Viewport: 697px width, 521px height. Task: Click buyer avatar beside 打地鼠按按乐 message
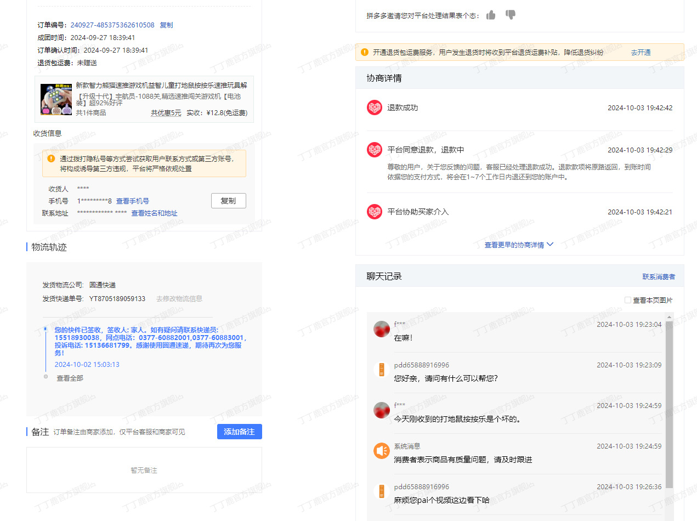click(382, 410)
